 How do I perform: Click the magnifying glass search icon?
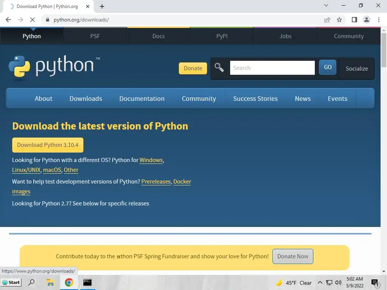(x=219, y=67)
